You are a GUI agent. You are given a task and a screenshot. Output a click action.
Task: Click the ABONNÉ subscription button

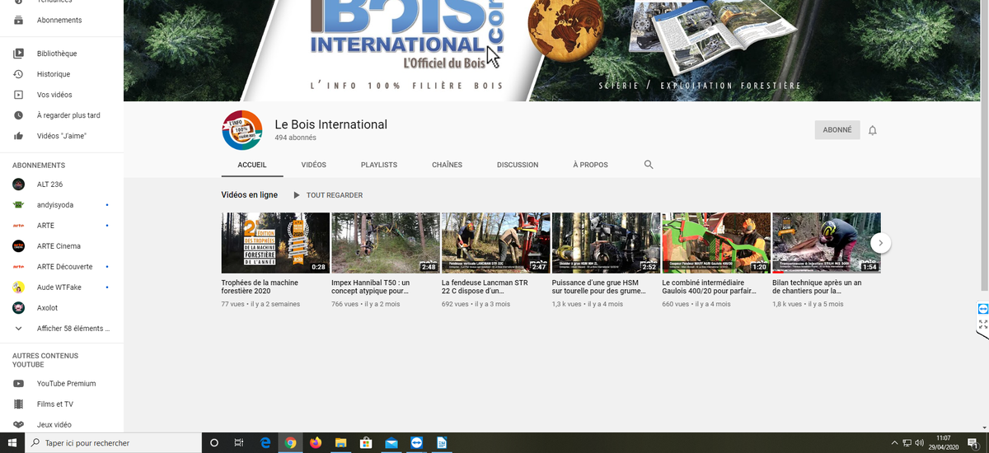[x=837, y=130]
